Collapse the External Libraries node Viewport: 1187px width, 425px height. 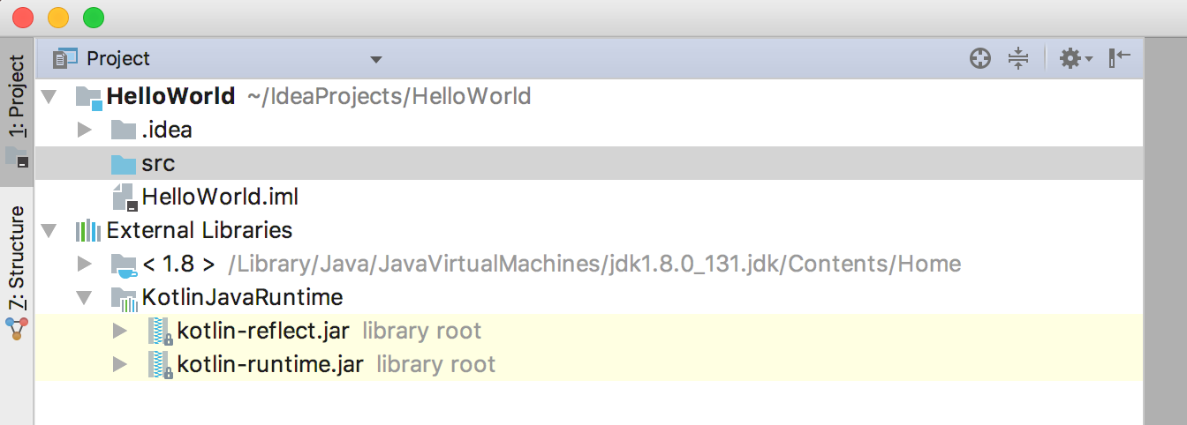49,231
